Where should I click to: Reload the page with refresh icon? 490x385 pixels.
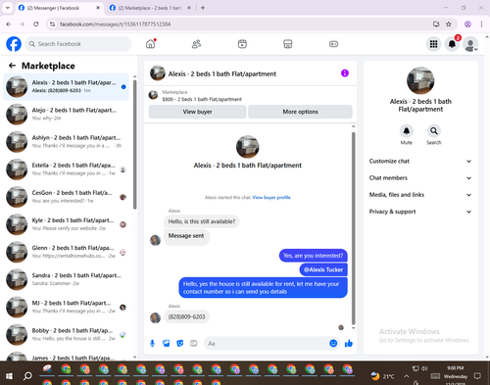tap(36, 24)
